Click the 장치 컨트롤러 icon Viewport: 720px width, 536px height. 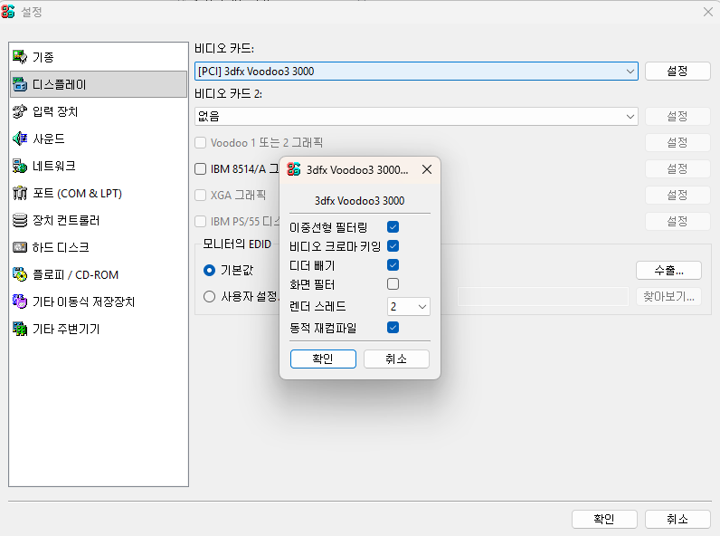coord(20,220)
